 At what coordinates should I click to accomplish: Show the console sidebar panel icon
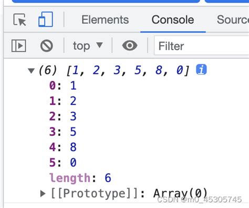19,46
